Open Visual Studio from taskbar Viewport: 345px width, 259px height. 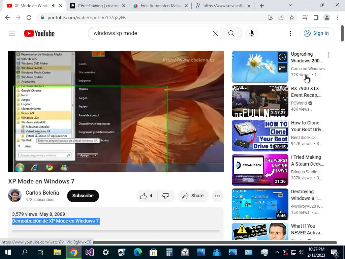(90, 252)
